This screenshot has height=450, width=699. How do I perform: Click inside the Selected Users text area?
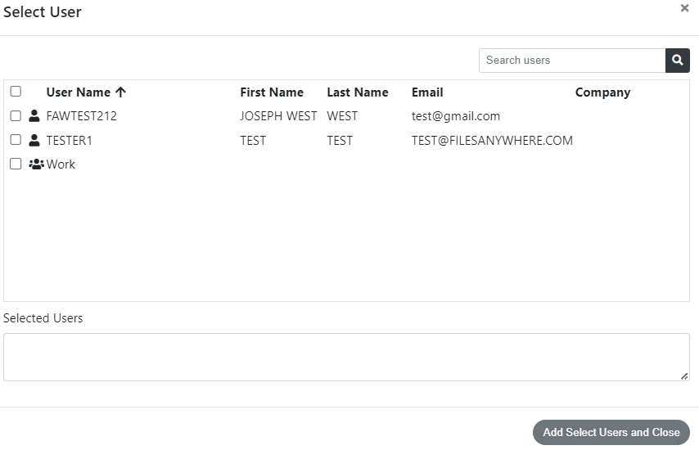pyautogui.click(x=346, y=357)
